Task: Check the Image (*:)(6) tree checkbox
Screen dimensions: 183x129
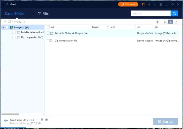Action: coord(7,27)
